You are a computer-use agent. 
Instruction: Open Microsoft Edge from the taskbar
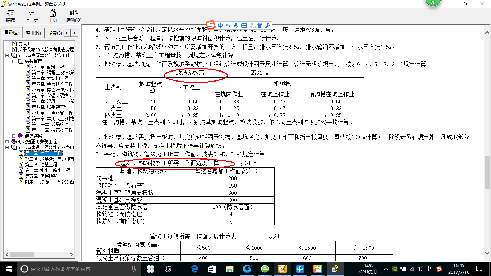coord(194,268)
